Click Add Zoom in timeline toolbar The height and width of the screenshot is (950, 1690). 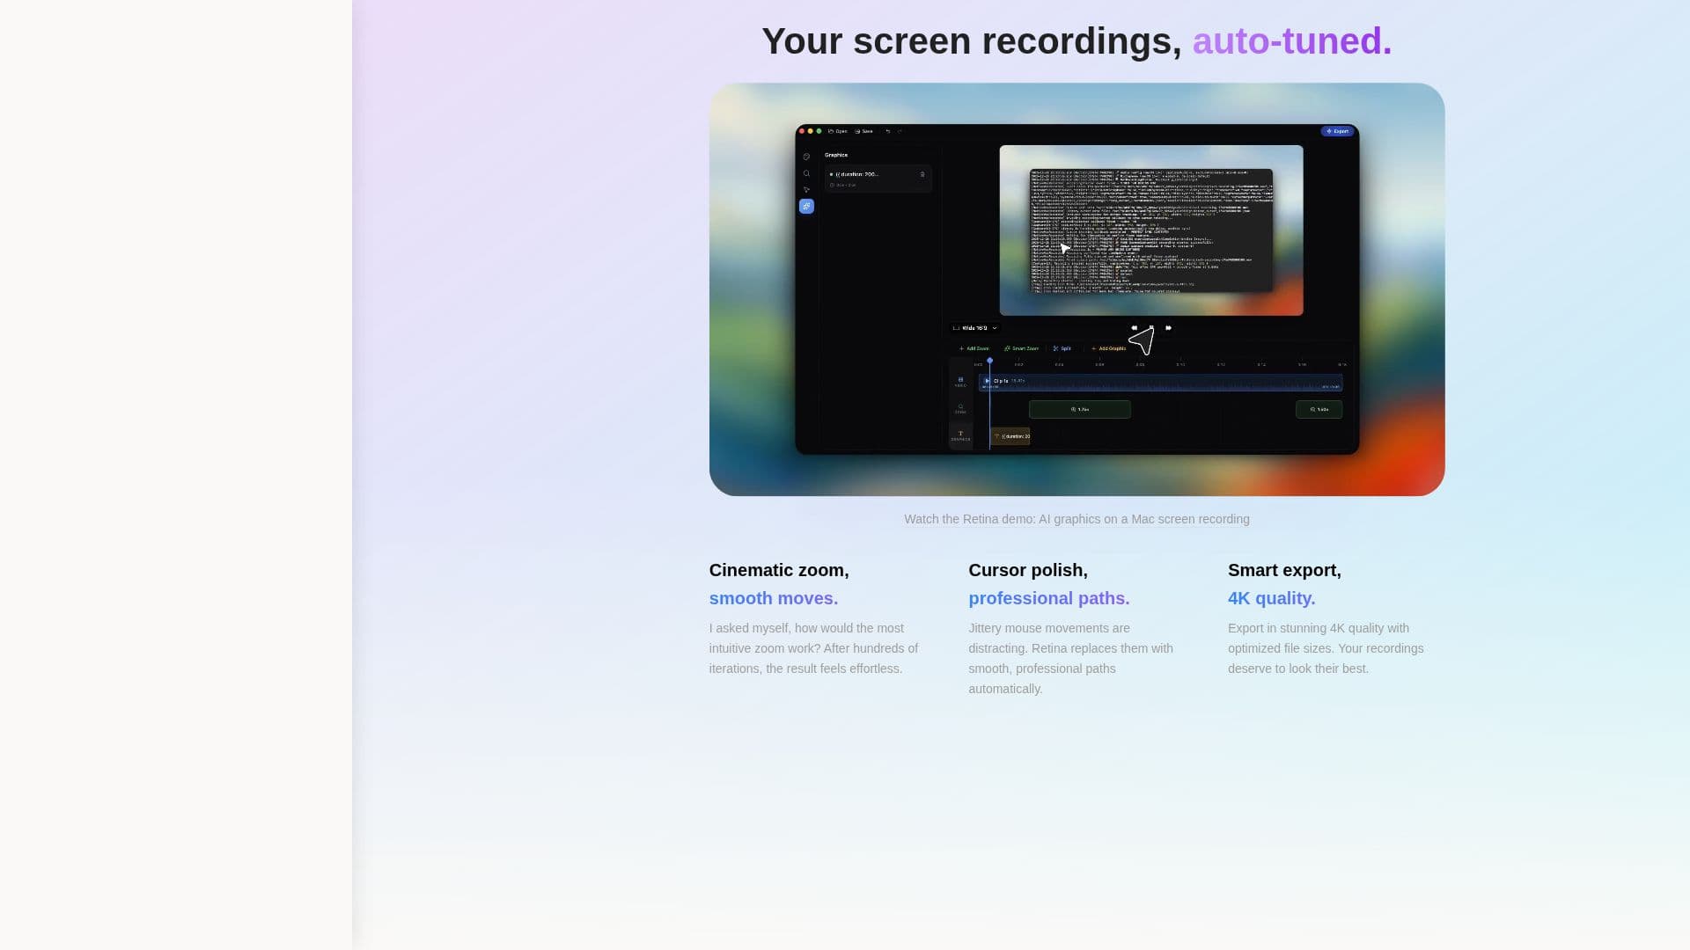[974, 348]
